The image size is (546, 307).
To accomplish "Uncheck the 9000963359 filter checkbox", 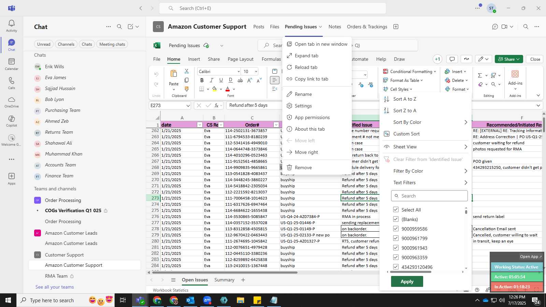I will coord(396,257).
